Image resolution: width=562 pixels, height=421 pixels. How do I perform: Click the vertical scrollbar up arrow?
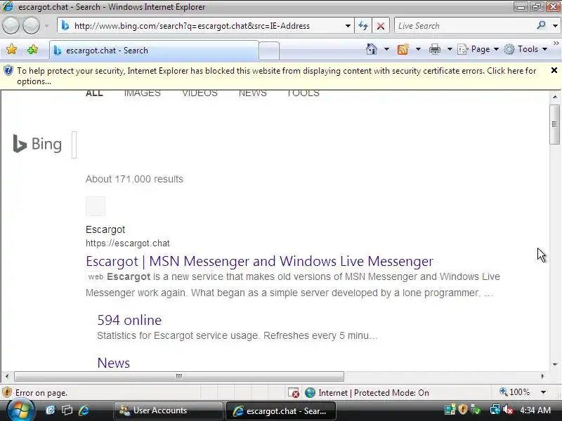point(554,97)
